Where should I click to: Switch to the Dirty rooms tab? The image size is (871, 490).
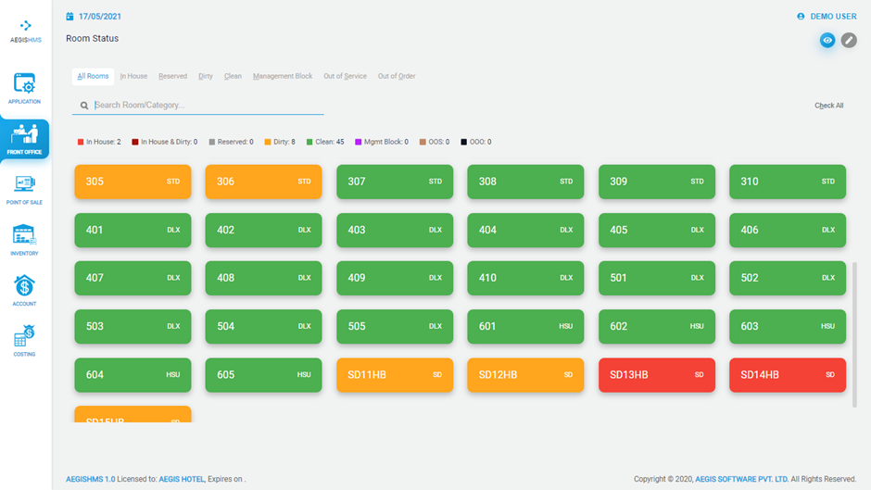[206, 76]
